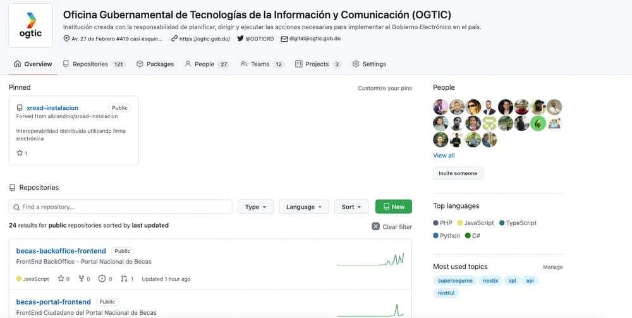Open the Overview tab
Image resolution: width=632 pixels, height=318 pixels.
pos(33,64)
